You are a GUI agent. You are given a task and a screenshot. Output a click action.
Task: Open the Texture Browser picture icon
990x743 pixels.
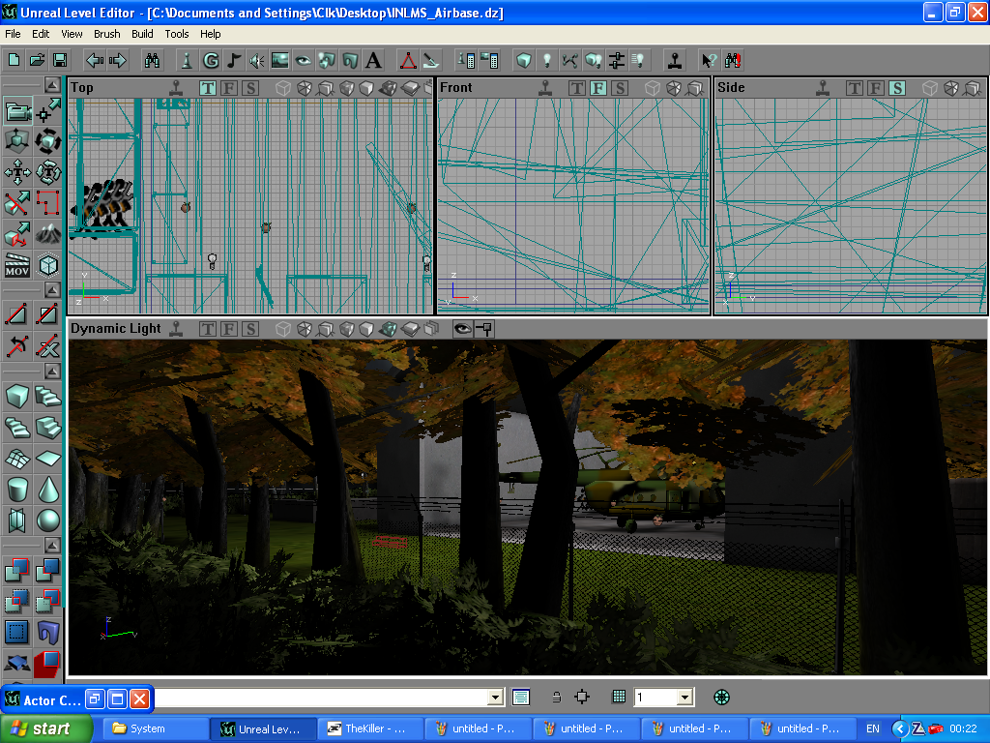[280, 60]
